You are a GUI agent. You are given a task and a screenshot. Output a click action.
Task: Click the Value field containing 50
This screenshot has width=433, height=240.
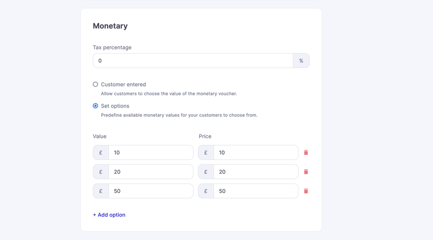[151, 191]
